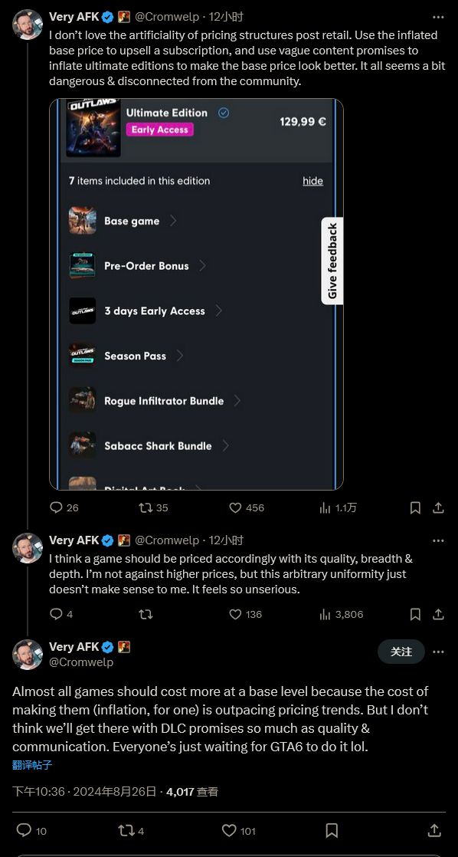Viewport: 458px width, 857px height.
Task: Bookmark the main tweet about GTA6
Action: coord(332,831)
